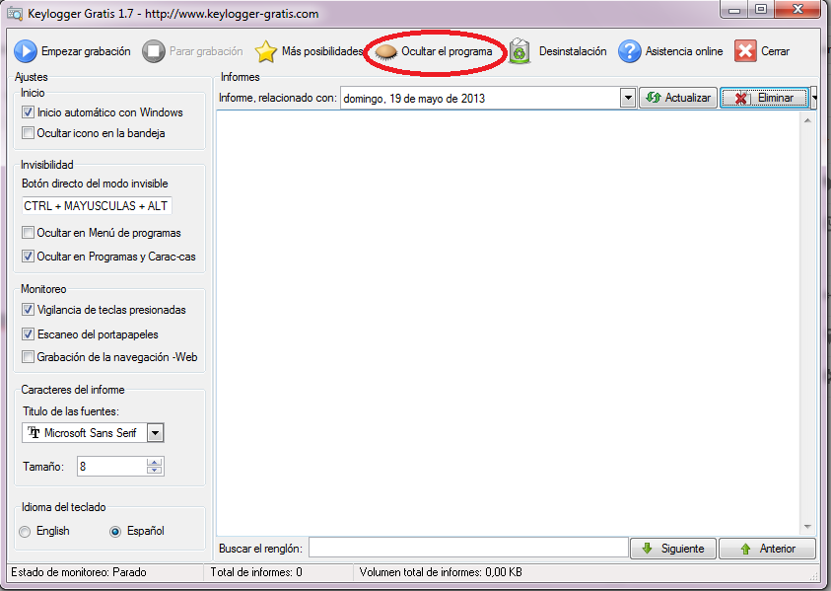Click the reports scrollbar up arrow
The width and height of the screenshot is (831, 591).
coord(807,120)
